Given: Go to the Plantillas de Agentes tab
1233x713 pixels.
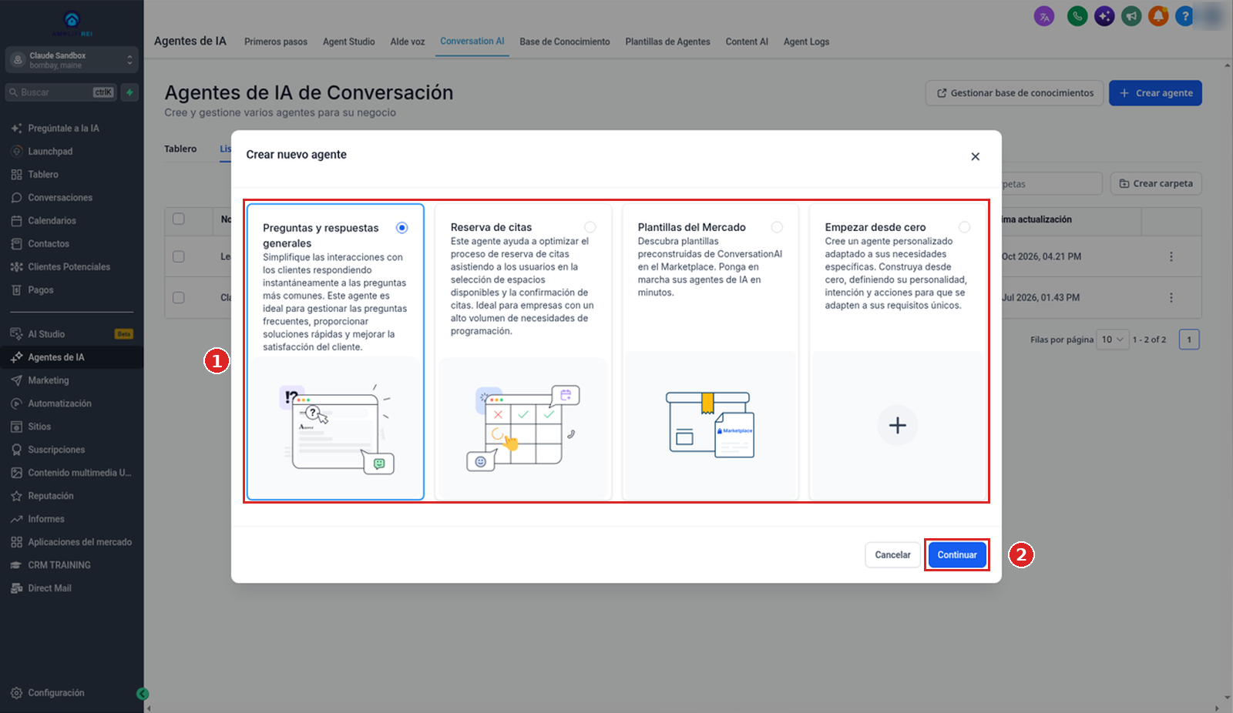Looking at the screenshot, I should point(667,42).
